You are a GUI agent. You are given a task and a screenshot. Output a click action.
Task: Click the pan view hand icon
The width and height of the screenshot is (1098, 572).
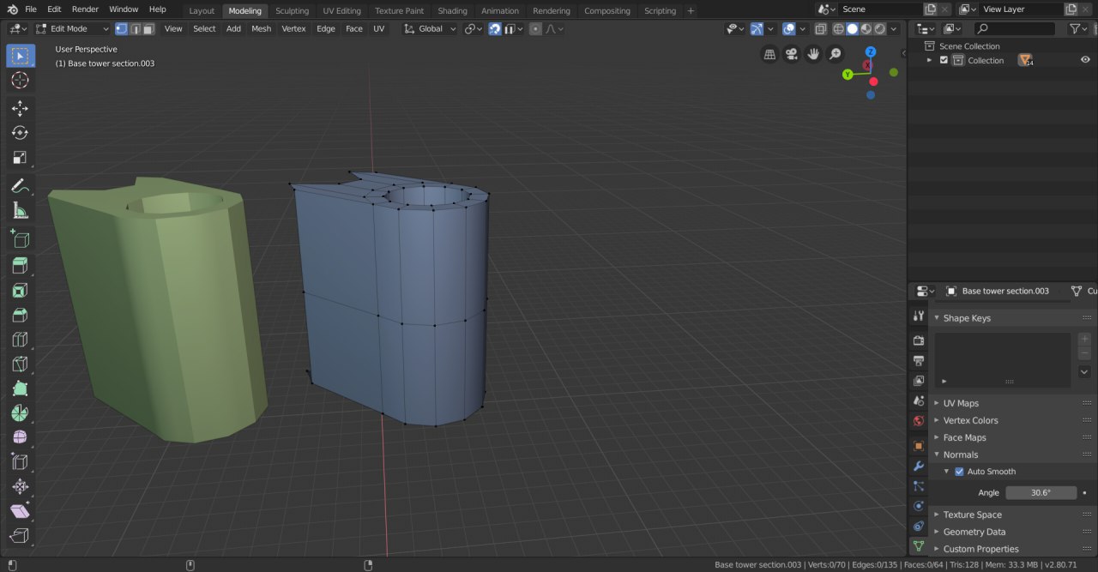tap(813, 54)
